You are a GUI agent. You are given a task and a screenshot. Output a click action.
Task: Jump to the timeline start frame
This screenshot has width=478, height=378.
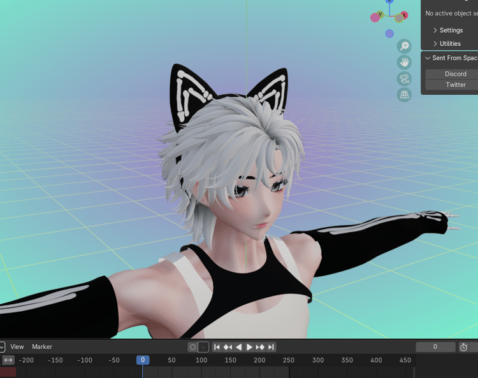[217, 347]
